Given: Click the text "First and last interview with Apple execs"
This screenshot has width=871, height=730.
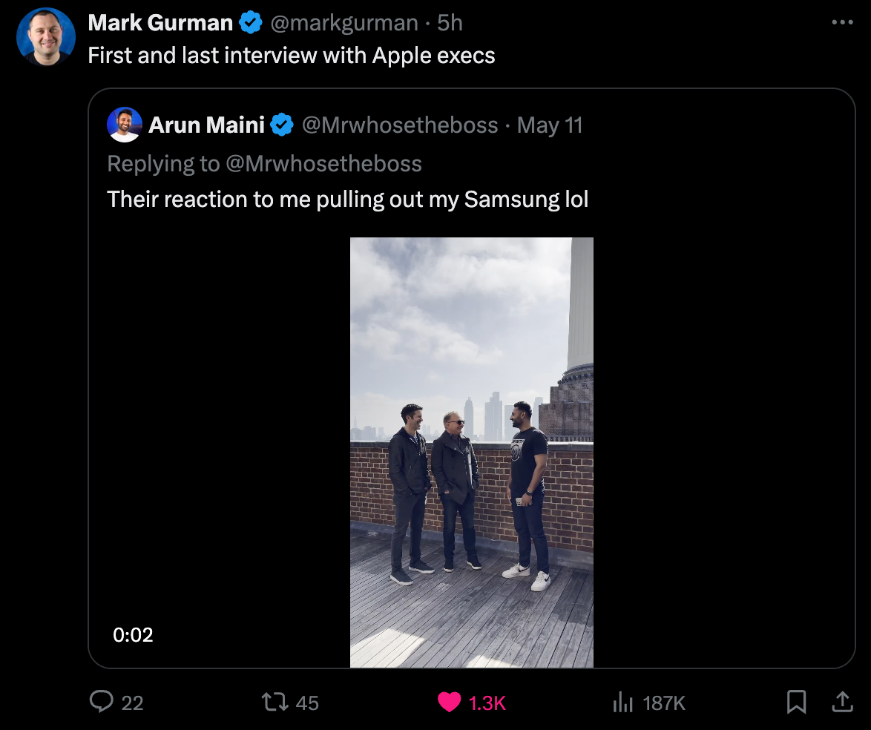Looking at the screenshot, I should coord(292,56).
